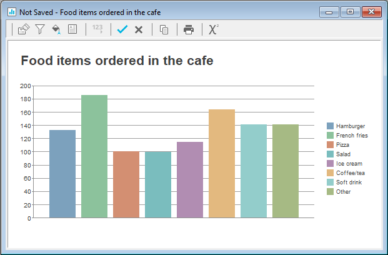Viewport: 388px width, 255px height.
Task: Click the '60' y-axis label
Action: 27,179
